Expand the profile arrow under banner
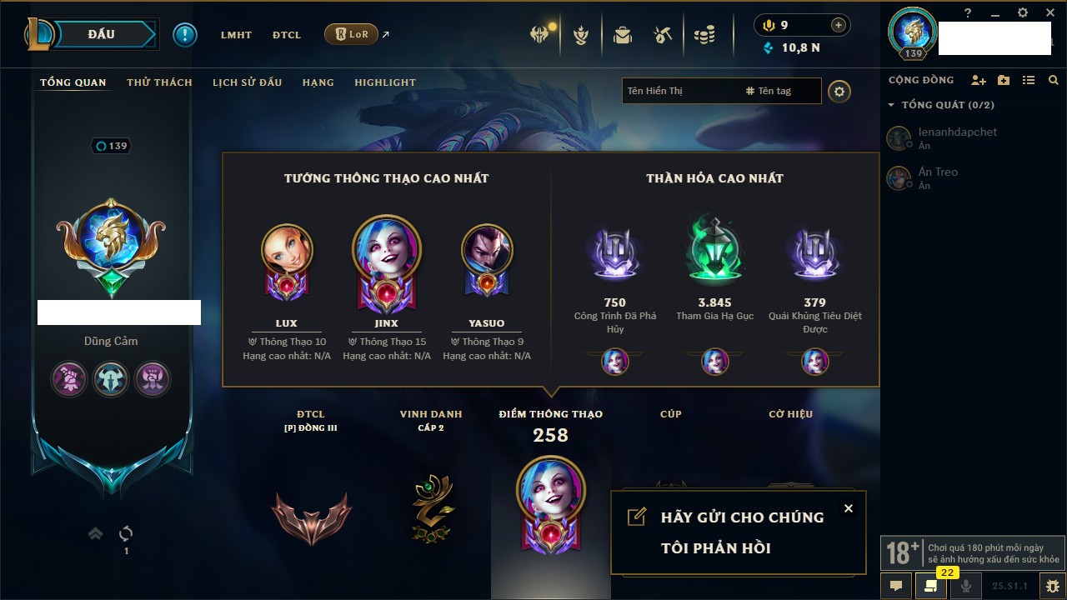The height and width of the screenshot is (600, 1067). click(x=96, y=533)
